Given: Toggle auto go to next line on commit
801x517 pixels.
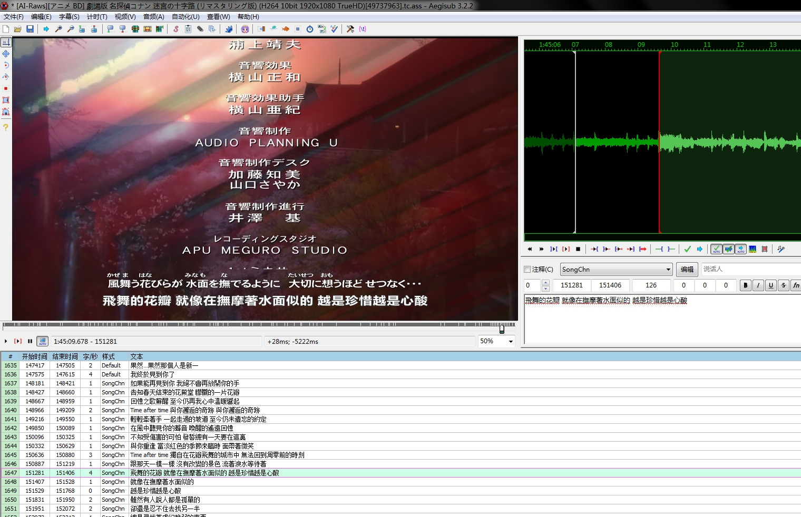Looking at the screenshot, I should (728, 249).
